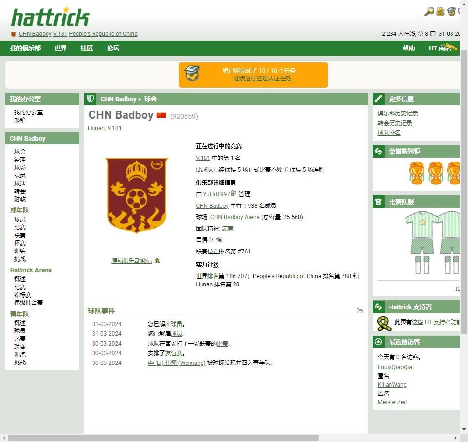Select 财政 in CHN Badboy sidebar
The height and width of the screenshot is (442, 468).
click(x=20, y=199)
